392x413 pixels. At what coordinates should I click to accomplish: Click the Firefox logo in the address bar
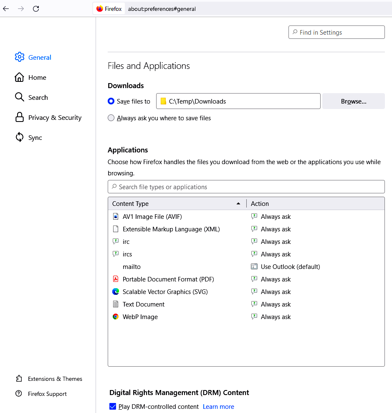(x=99, y=9)
